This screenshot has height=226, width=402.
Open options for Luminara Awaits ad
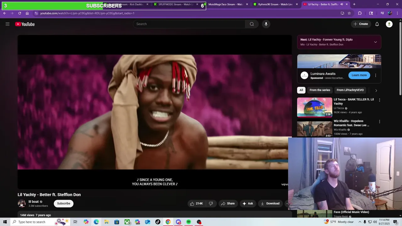click(376, 75)
